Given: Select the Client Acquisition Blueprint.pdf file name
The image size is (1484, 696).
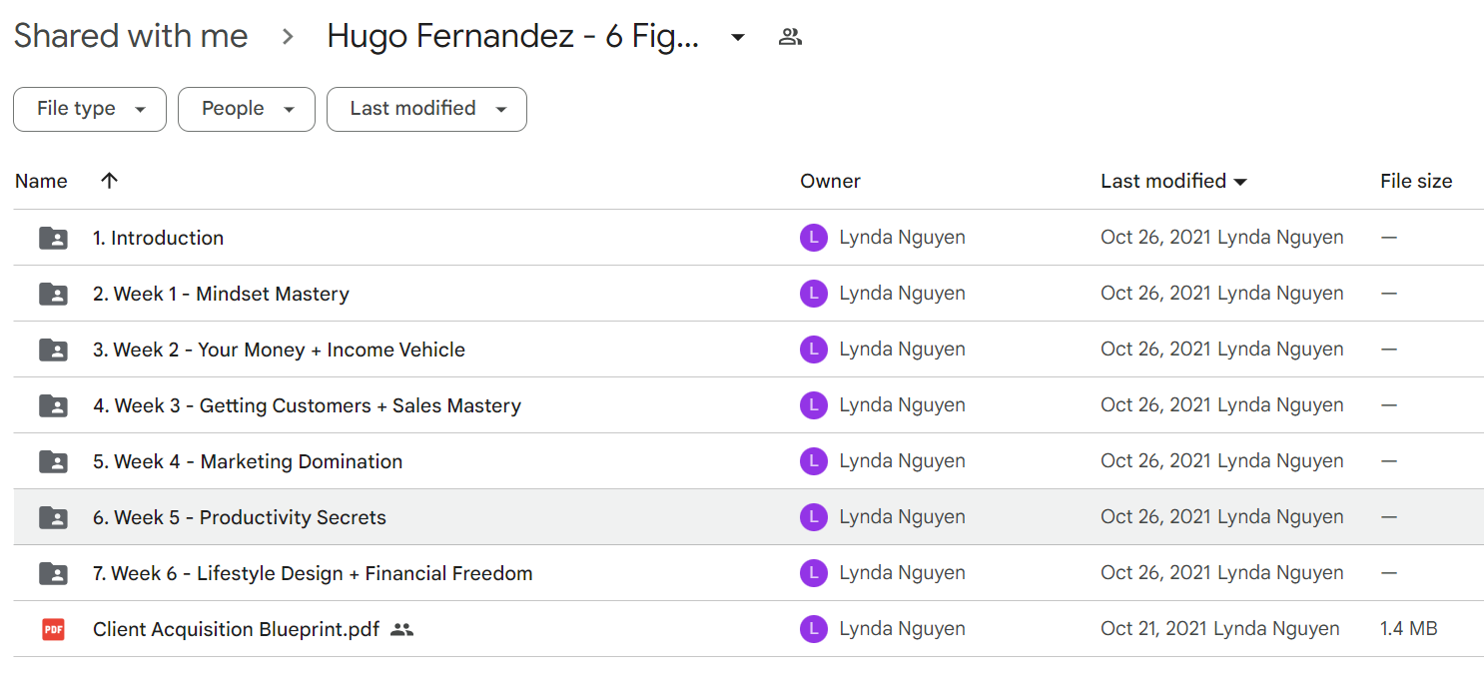Looking at the screenshot, I should point(236,629).
